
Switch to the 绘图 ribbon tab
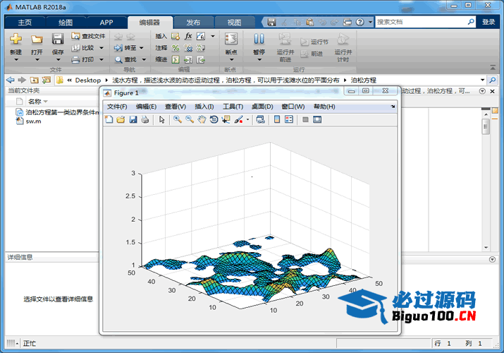(x=66, y=23)
